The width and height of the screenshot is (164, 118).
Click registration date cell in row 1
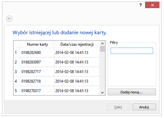[77, 53]
